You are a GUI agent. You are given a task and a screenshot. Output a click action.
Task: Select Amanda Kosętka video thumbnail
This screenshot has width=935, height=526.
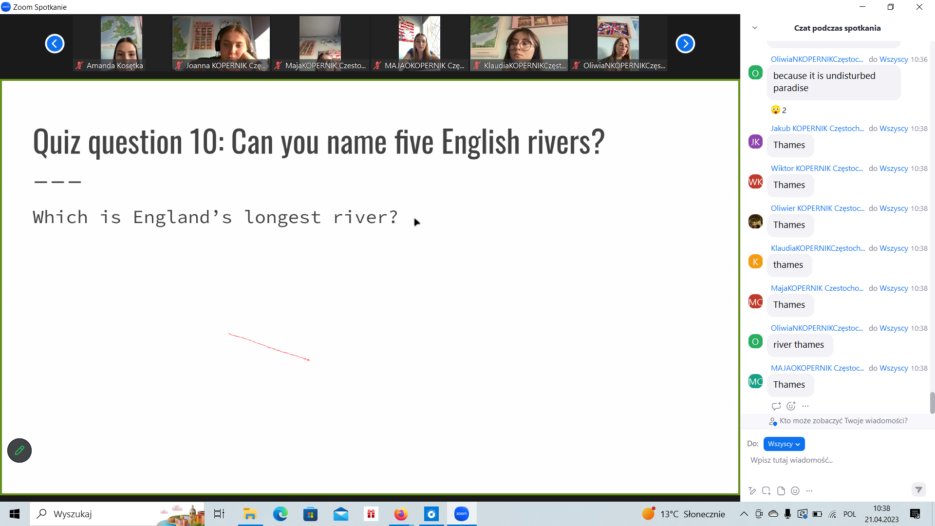click(122, 43)
